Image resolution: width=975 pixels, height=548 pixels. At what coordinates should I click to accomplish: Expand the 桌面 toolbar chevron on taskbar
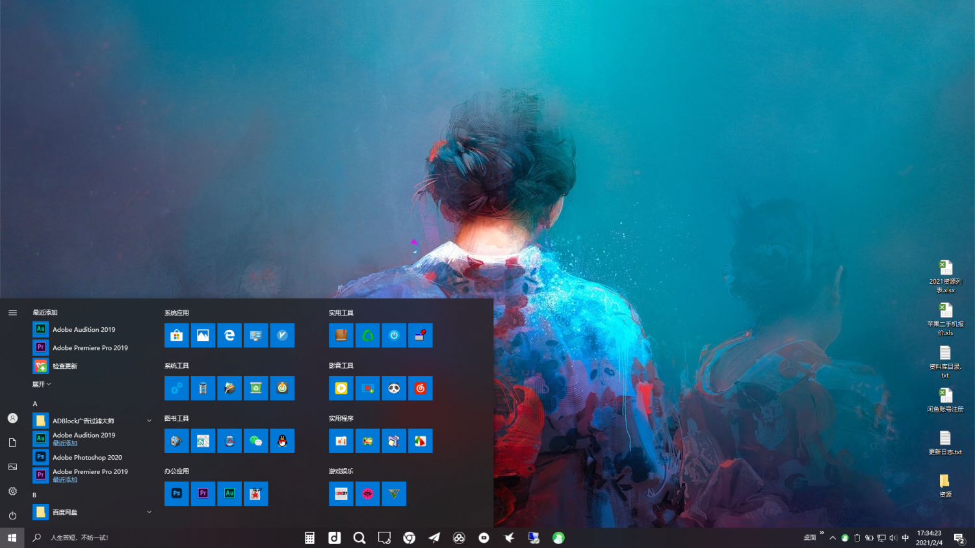822,533
